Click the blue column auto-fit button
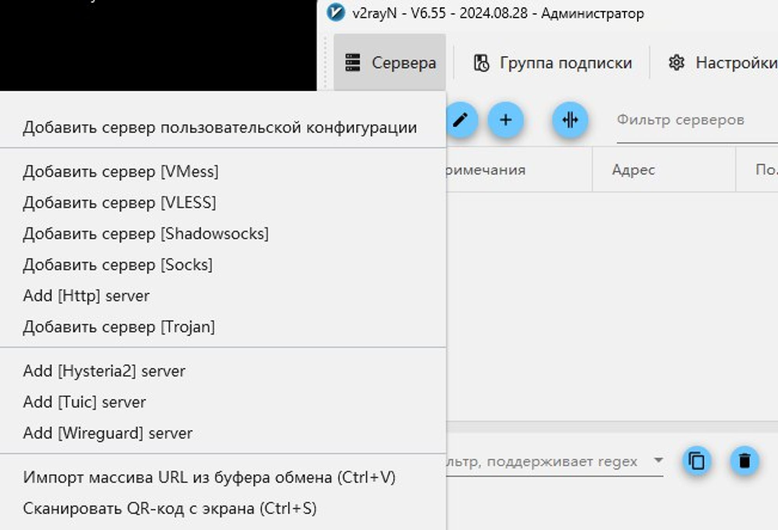 [x=570, y=120]
